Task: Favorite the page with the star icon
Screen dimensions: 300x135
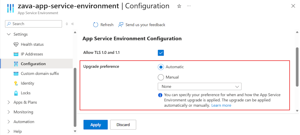Action: 179,6
